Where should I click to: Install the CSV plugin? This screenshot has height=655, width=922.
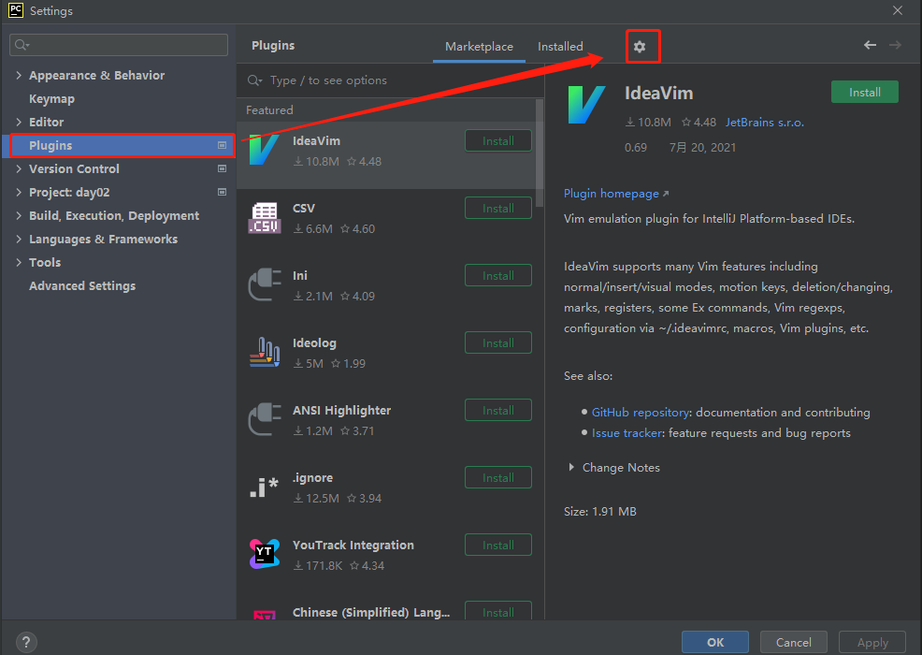[x=498, y=208]
